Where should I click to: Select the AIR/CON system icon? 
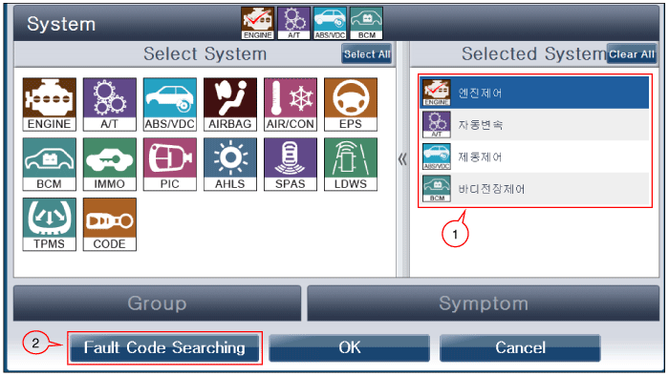(291, 104)
